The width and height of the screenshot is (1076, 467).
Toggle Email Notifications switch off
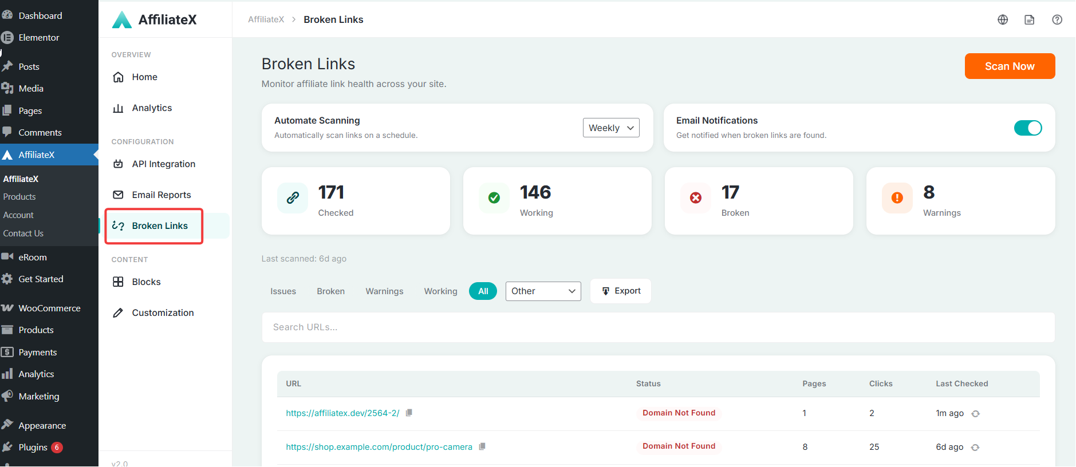point(1028,128)
